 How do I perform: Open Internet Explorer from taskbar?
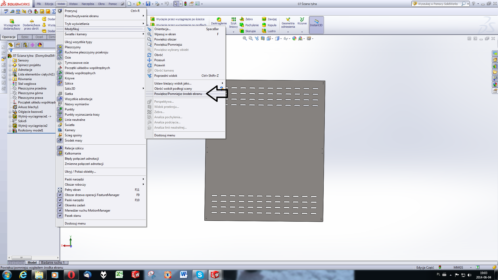click(x=23, y=275)
